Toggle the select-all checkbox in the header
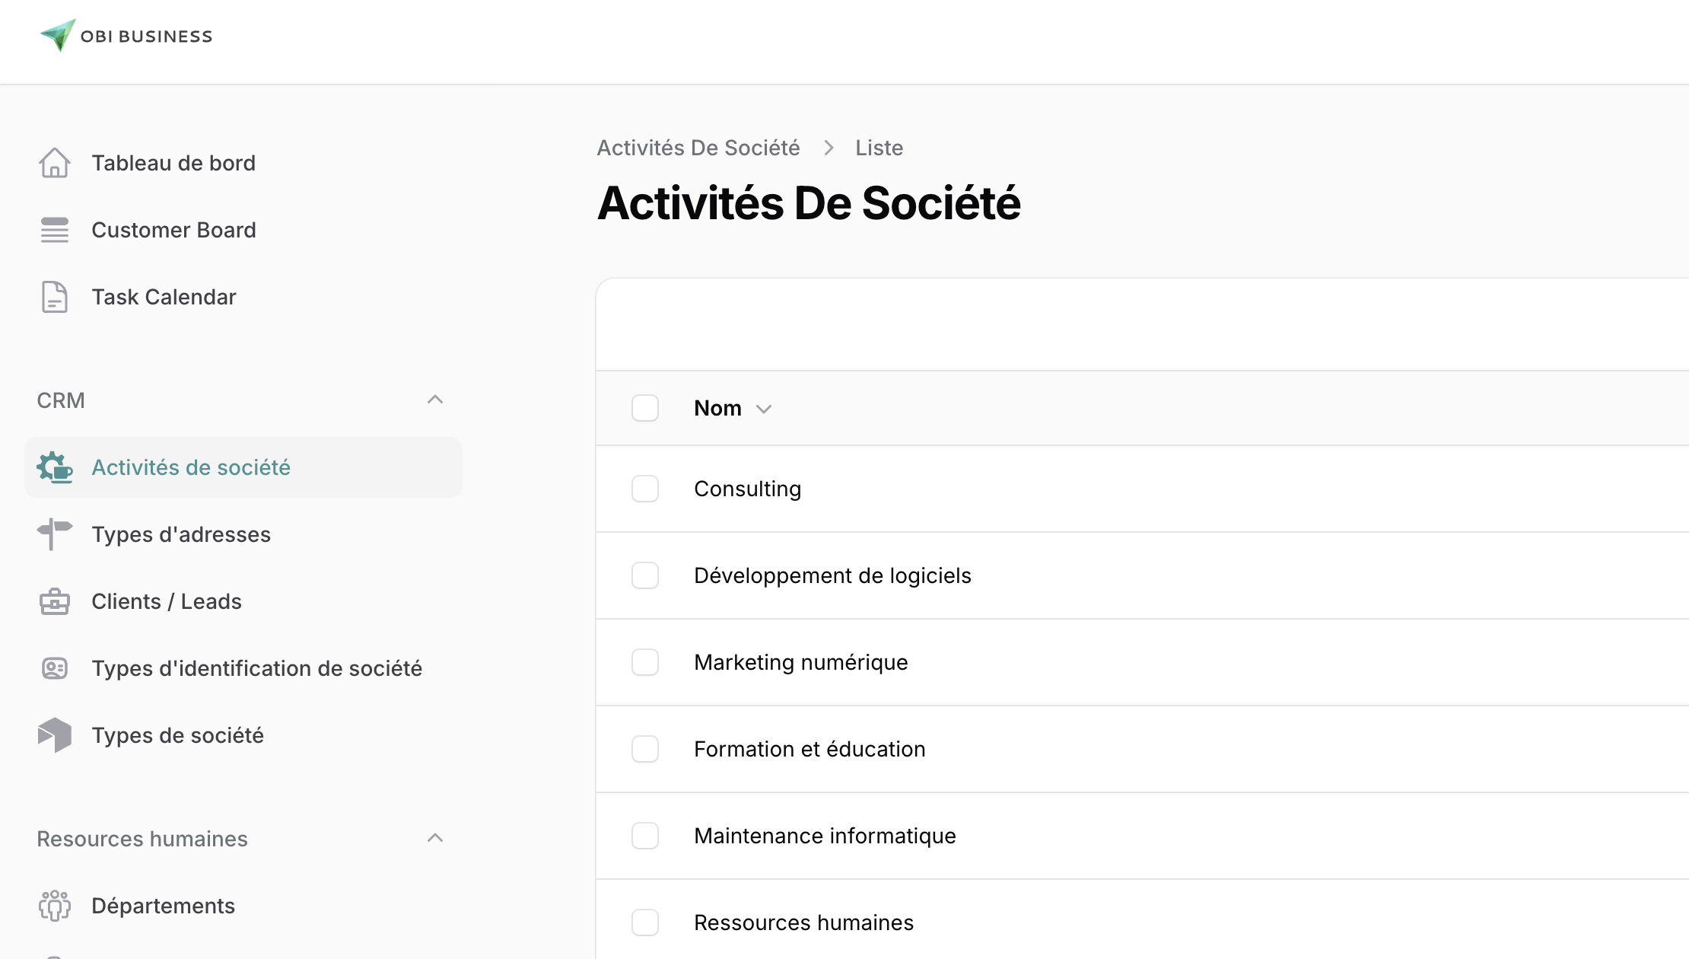 (645, 408)
